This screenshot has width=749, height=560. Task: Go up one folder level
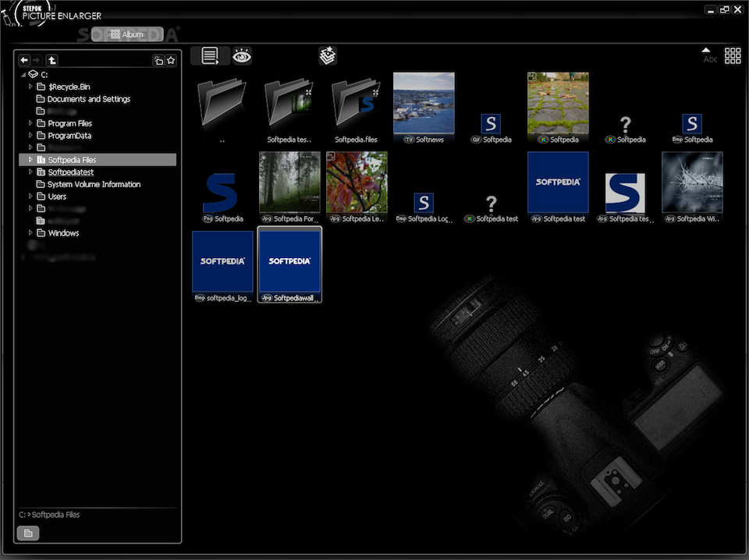tap(52, 60)
